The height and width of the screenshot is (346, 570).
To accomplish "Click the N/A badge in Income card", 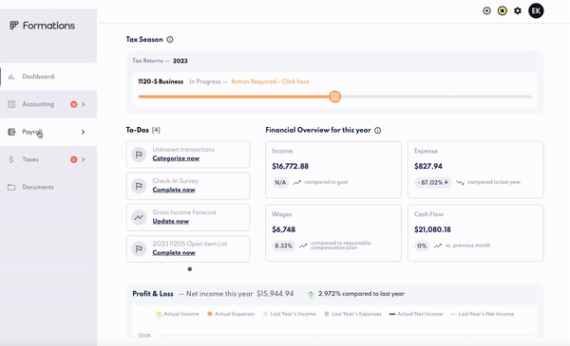I will click(x=280, y=182).
